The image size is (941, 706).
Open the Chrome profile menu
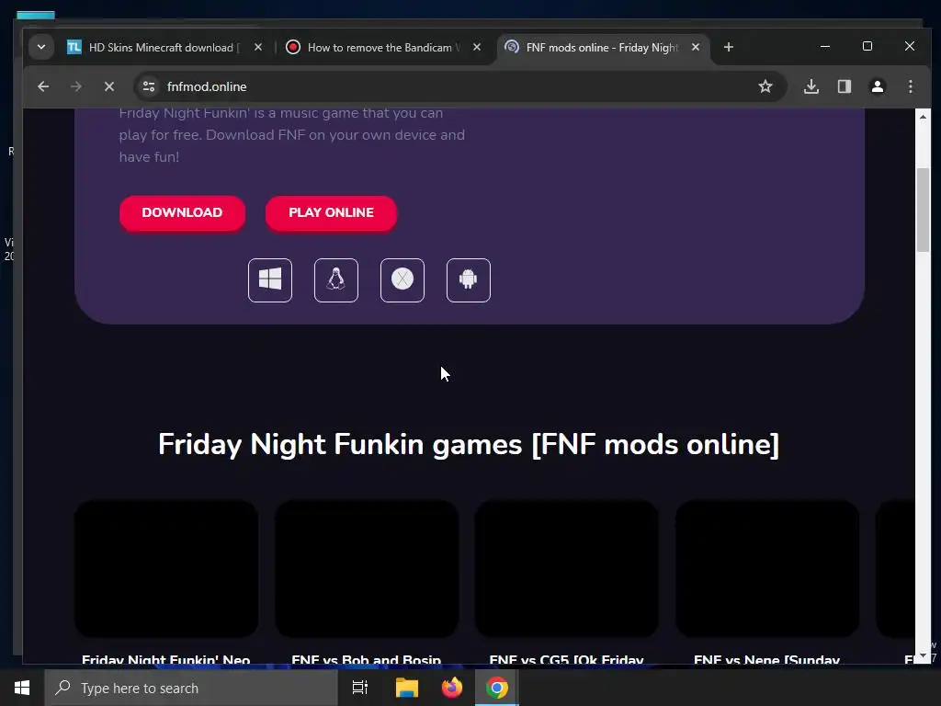point(878,86)
